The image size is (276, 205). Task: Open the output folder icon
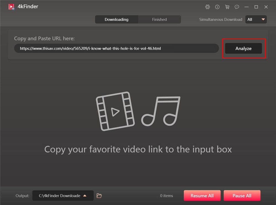click(99, 196)
